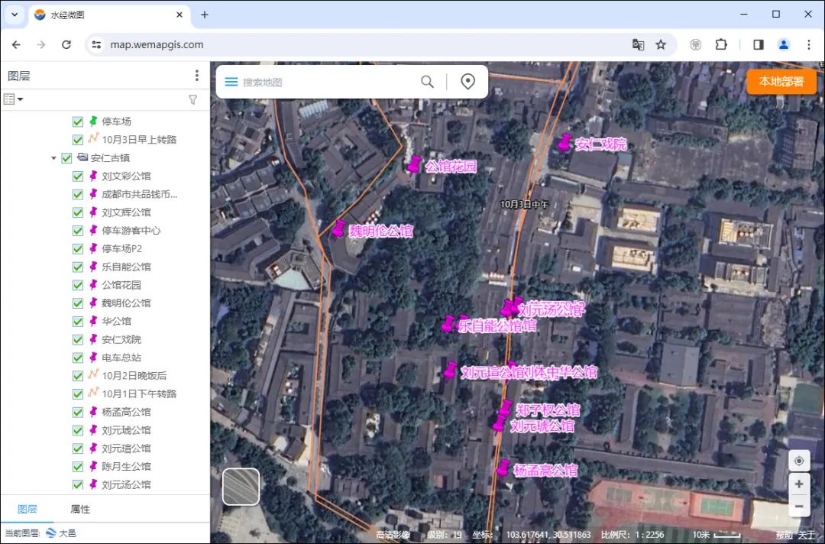
Task: Close the 水经微图 browser tab
Action: 180,15
